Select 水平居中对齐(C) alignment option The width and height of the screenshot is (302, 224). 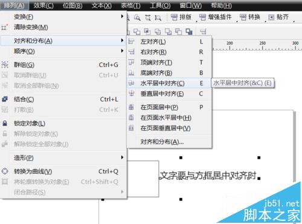click(x=169, y=83)
